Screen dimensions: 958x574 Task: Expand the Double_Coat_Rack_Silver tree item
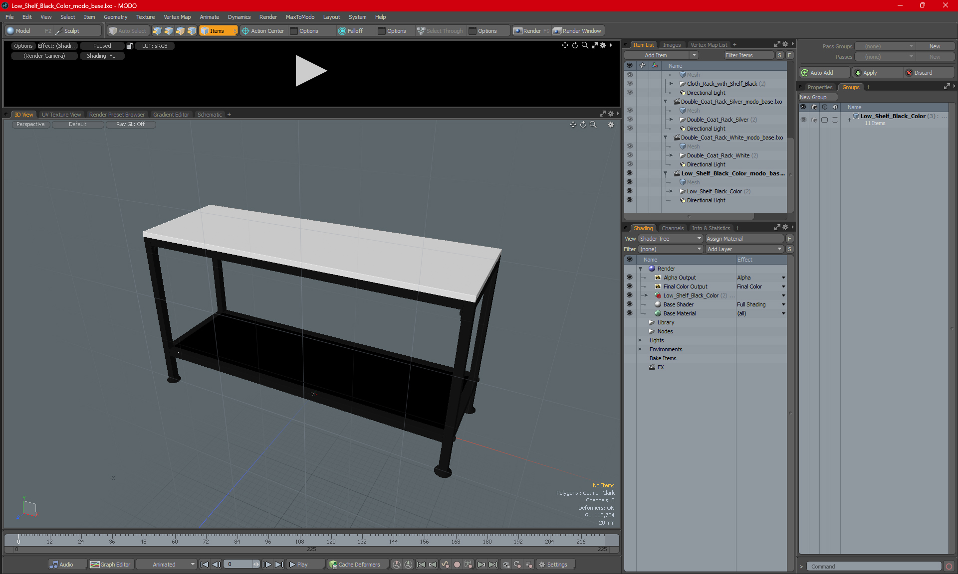click(671, 120)
